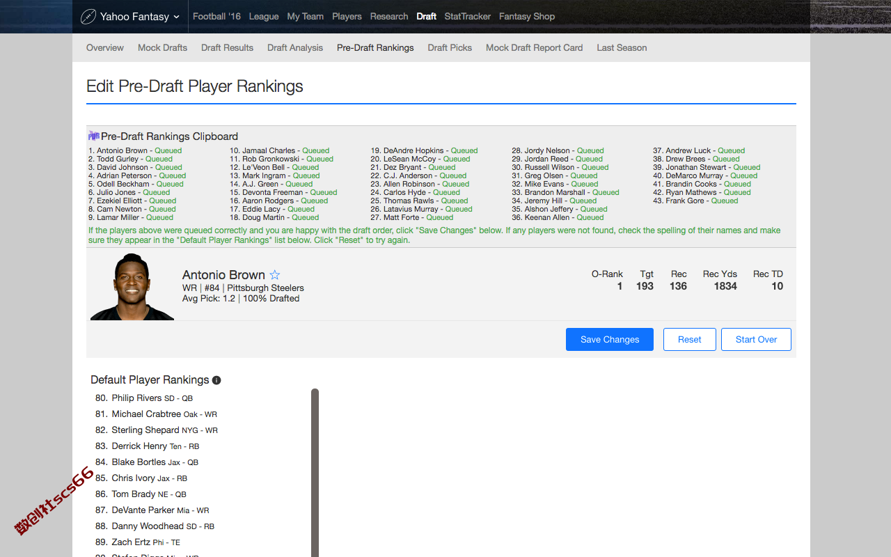Select Philip Rivers in default rankings
The height and width of the screenshot is (557, 891).
[144, 398]
